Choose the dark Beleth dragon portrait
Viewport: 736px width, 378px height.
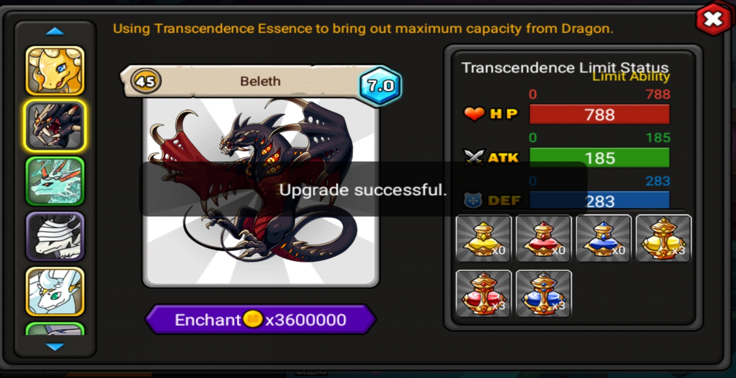coord(55,126)
